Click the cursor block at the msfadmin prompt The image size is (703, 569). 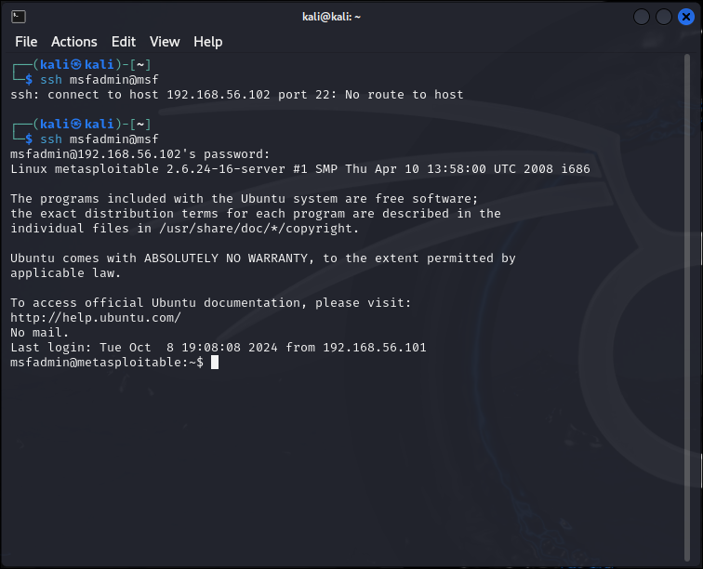coord(215,363)
